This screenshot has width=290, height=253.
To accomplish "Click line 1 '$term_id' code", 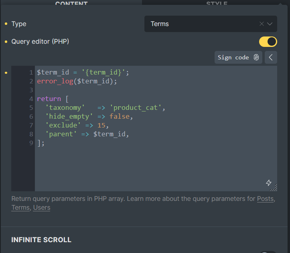I will click(x=83, y=72).
